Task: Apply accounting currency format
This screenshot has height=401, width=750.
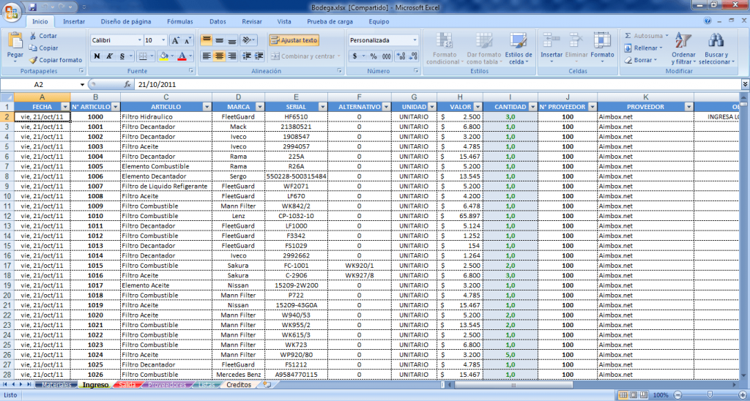Action: [355, 56]
